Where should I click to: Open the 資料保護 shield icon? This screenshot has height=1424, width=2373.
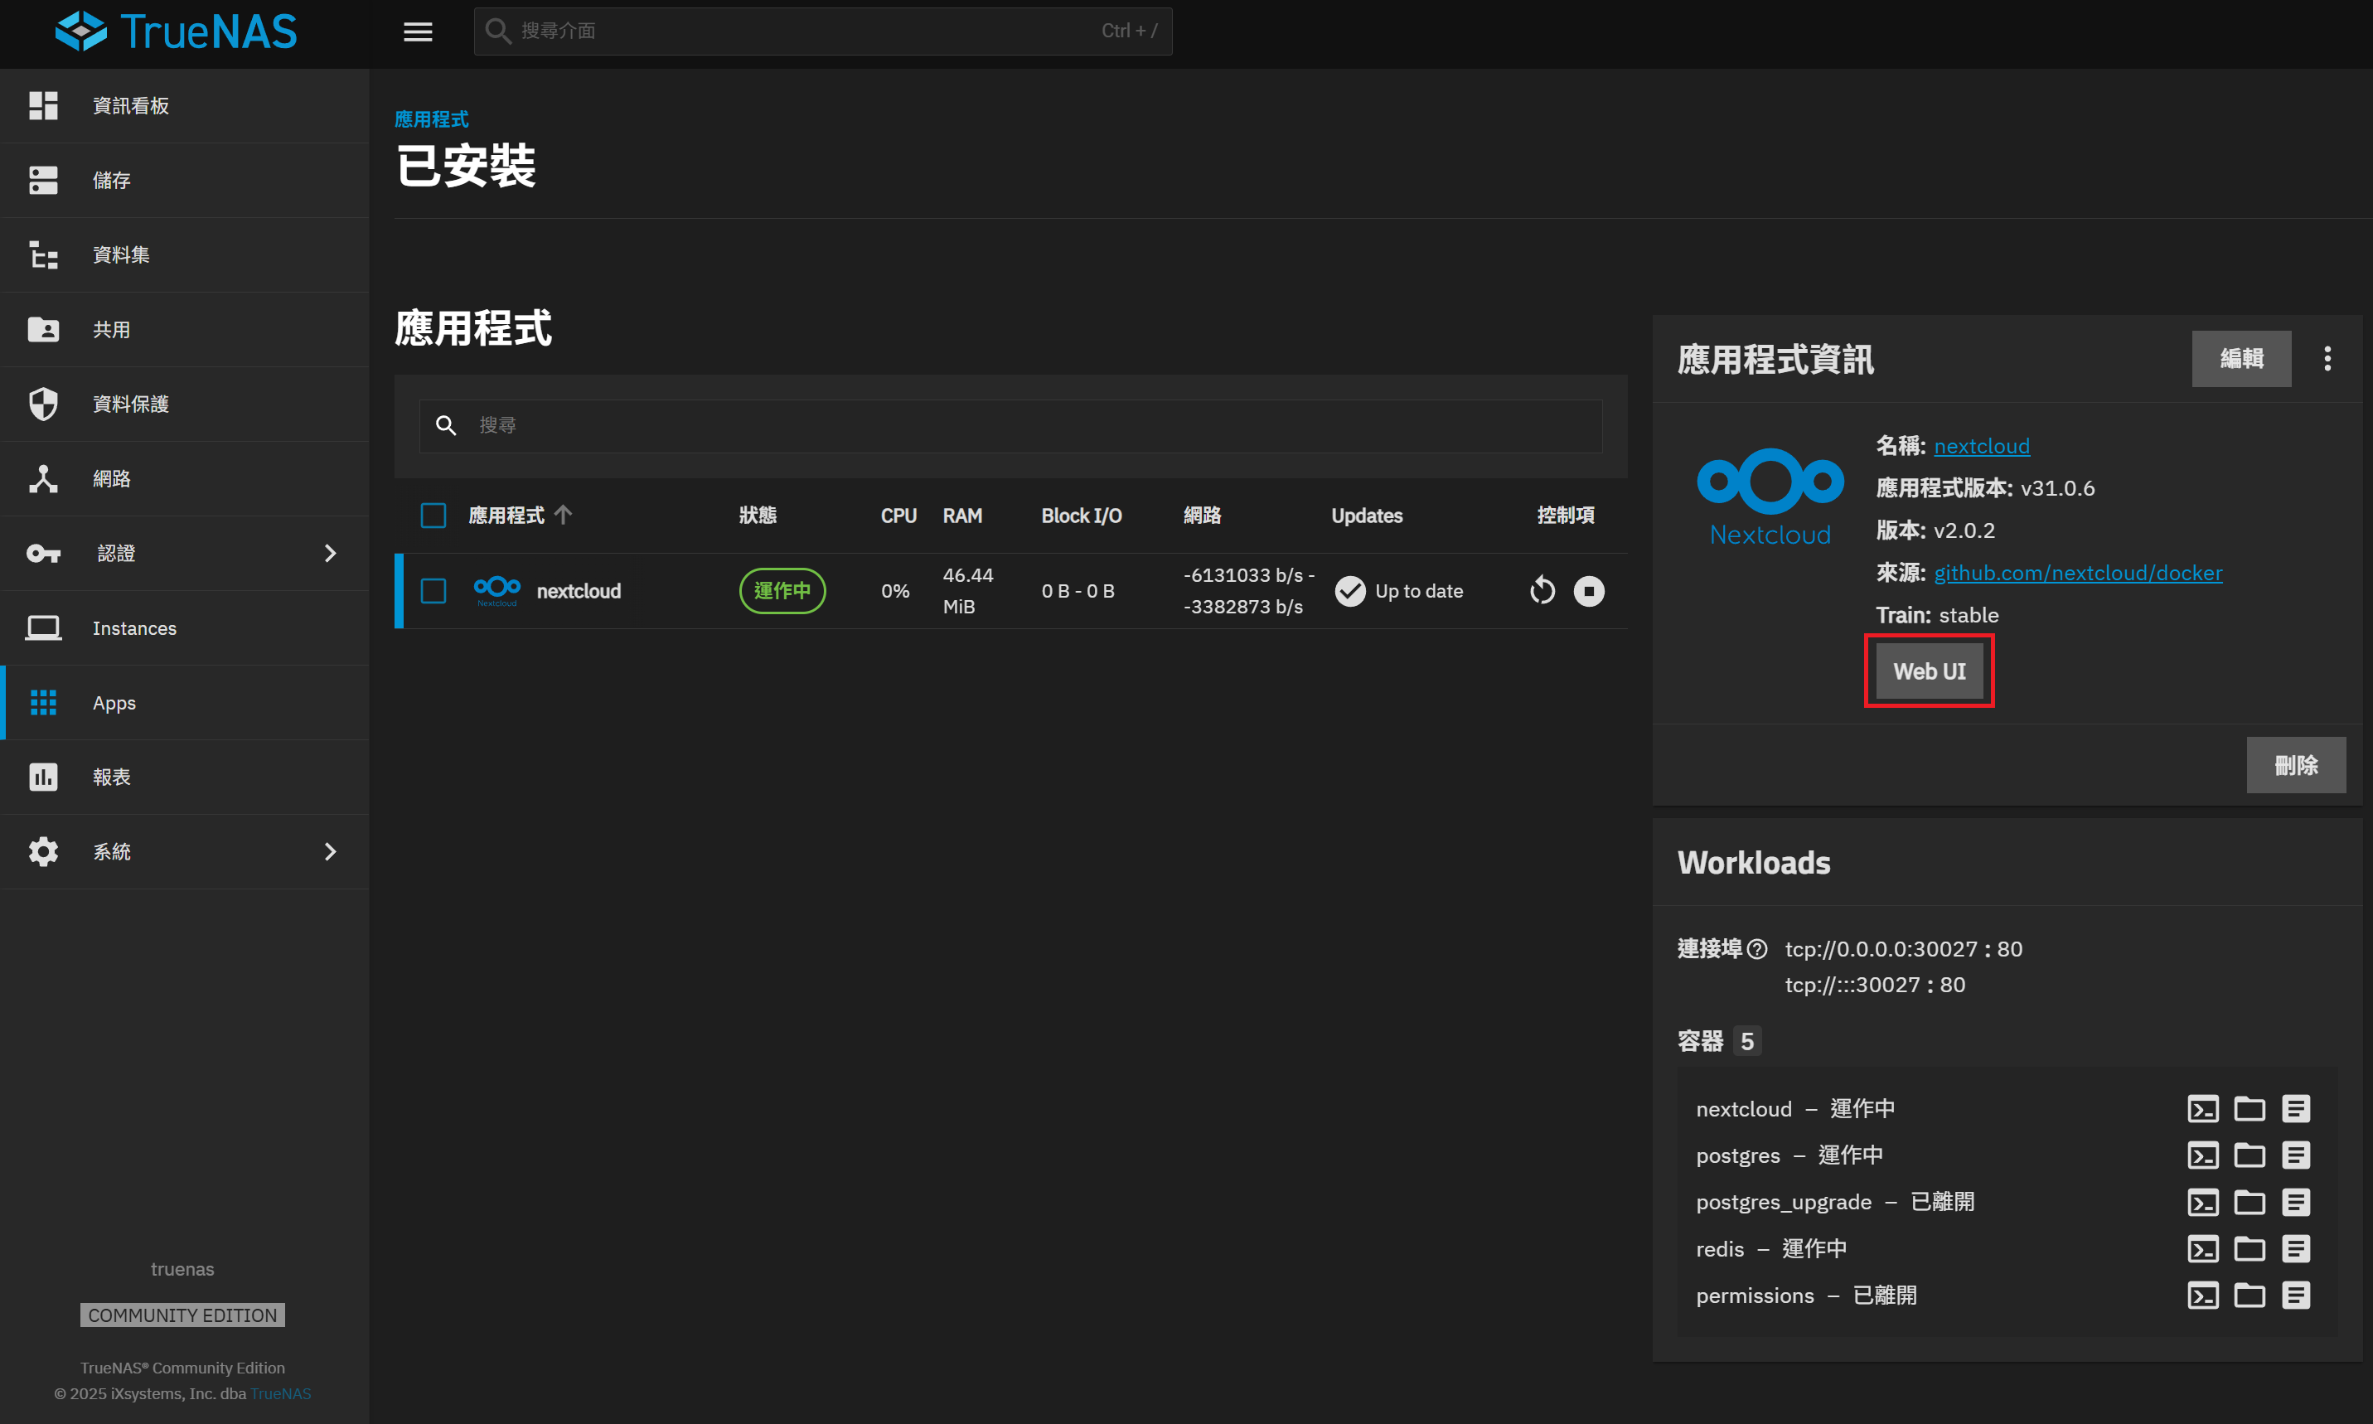pos(43,404)
